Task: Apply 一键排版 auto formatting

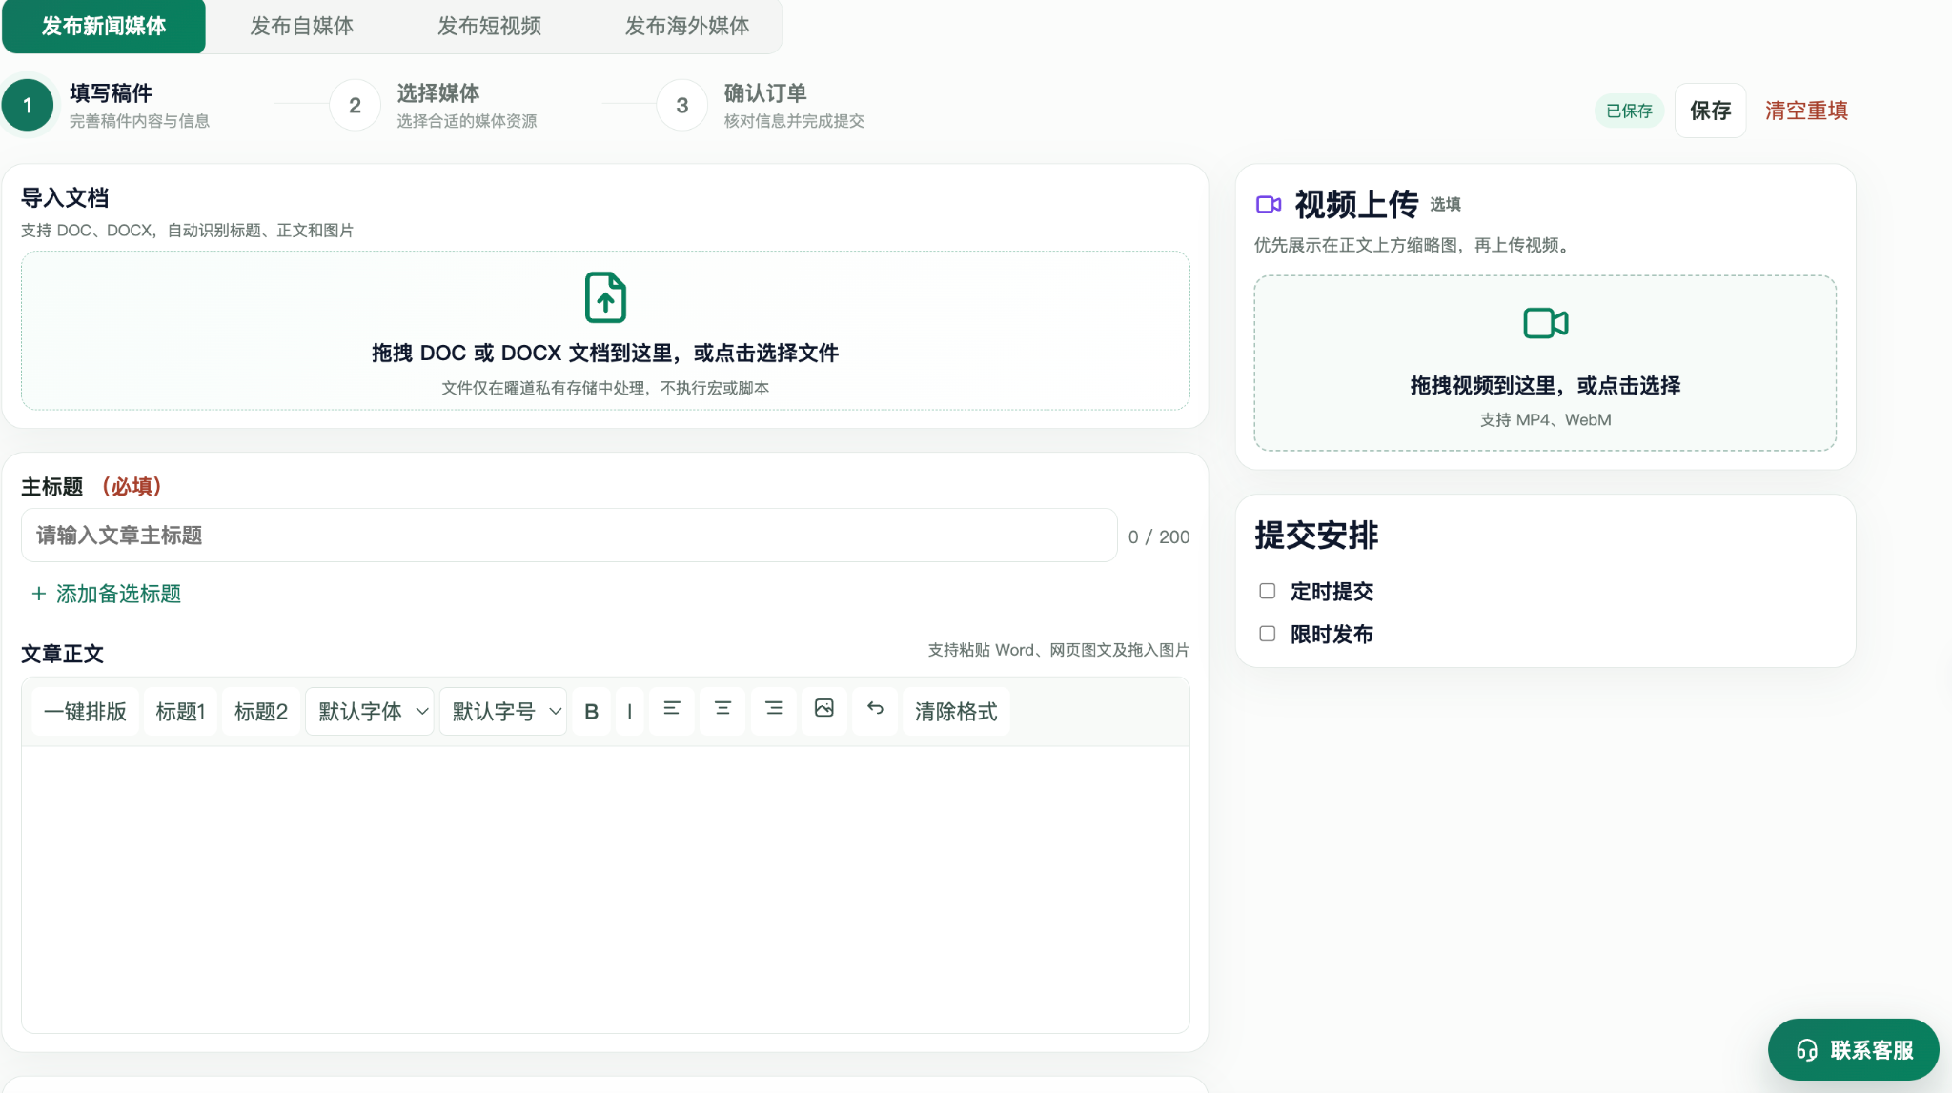Action: coord(85,711)
